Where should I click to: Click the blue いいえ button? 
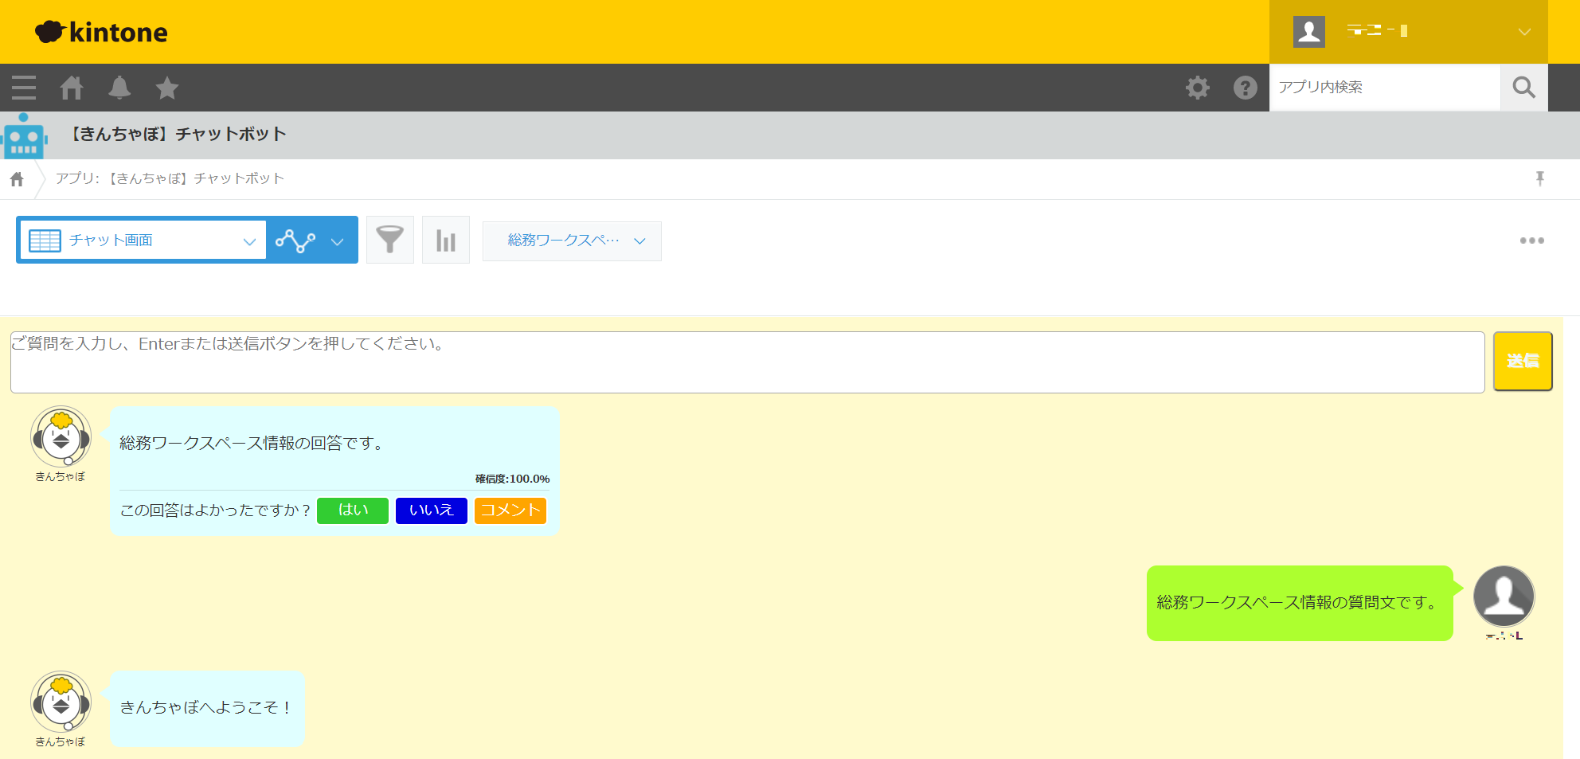(x=431, y=511)
